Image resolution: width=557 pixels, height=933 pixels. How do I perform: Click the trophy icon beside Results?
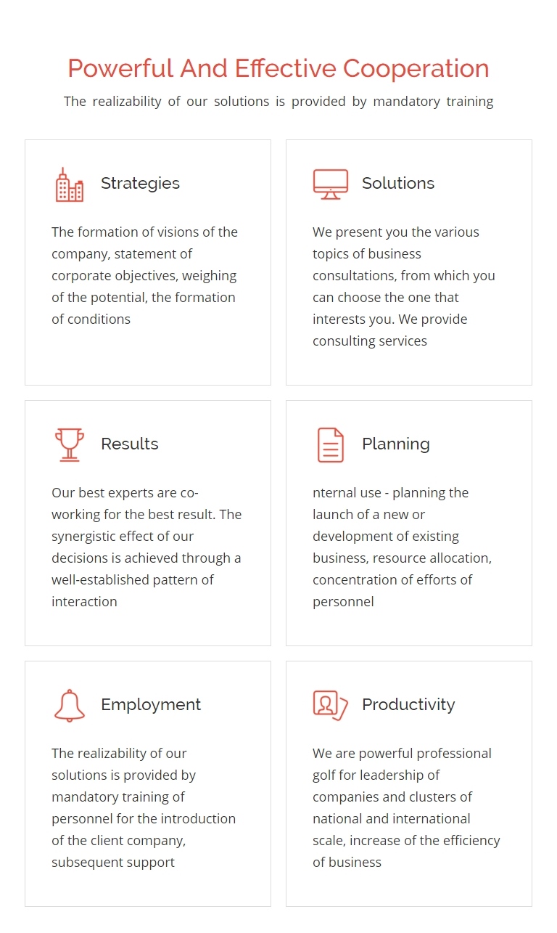(70, 445)
